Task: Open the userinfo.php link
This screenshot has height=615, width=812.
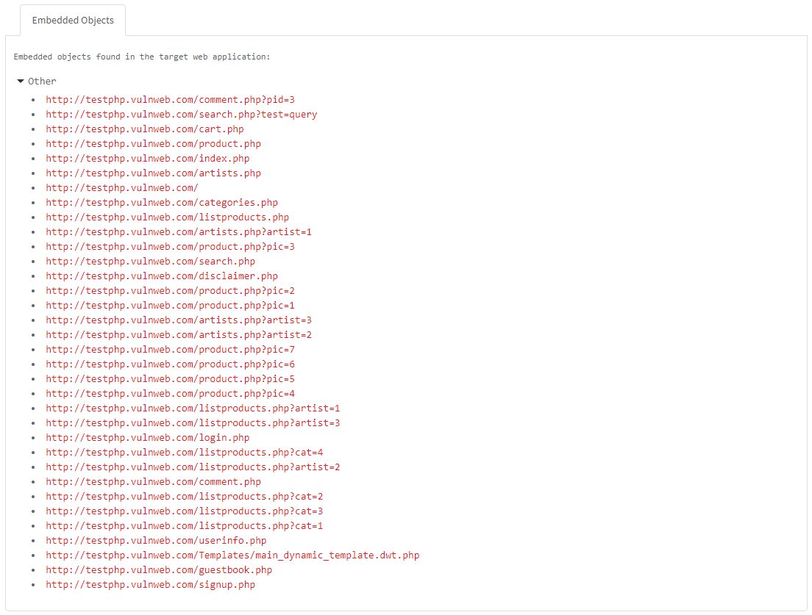Action: click(156, 541)
